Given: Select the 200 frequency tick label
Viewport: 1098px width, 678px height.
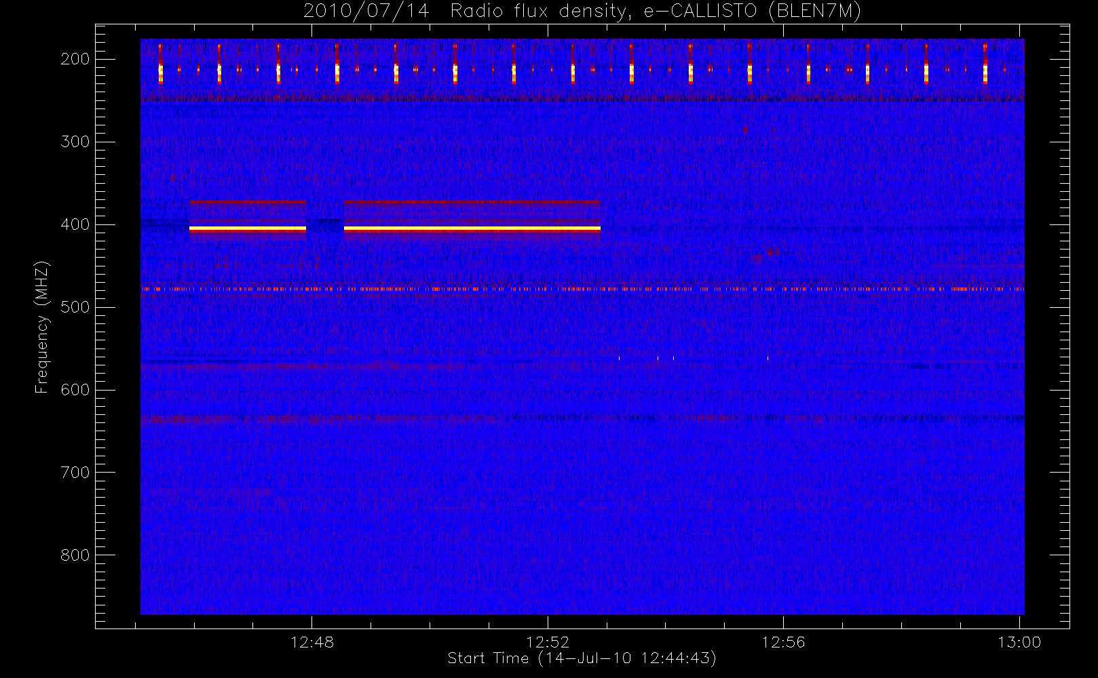Looking at the screenshot, I should click(75, 59).
